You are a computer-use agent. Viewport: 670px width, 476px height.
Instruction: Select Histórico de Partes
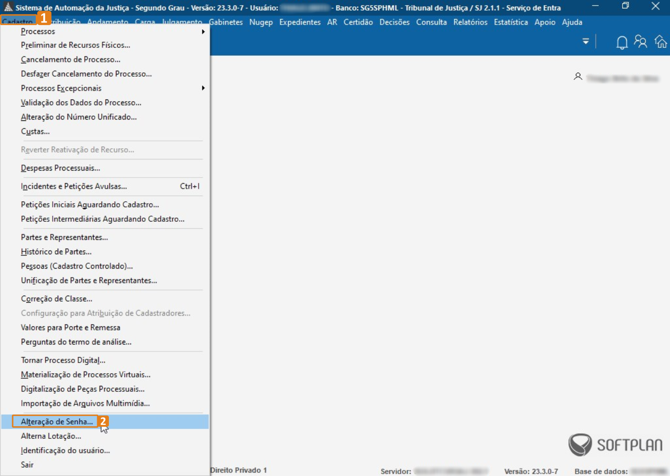[x=105, y=251]
